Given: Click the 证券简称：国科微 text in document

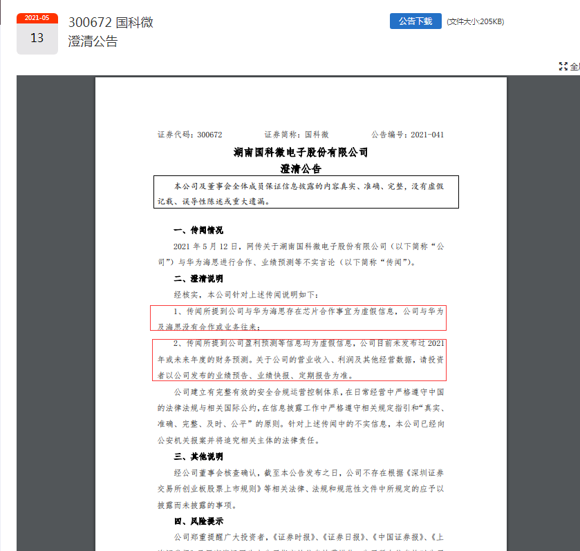Looking at the screenshot, I should pos(296,135).
